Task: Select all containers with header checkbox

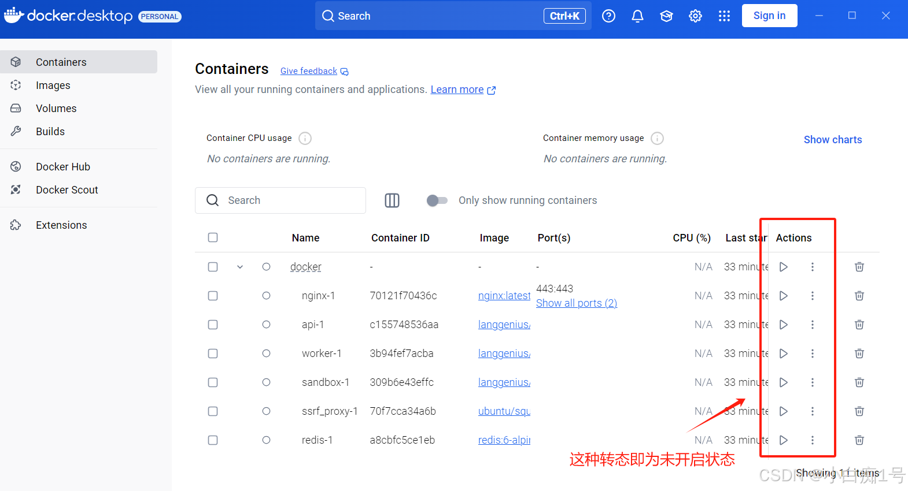Action: 213,237
